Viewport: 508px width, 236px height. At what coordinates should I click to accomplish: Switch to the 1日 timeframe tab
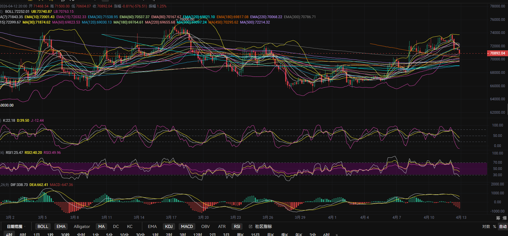(x=36, y=235)
